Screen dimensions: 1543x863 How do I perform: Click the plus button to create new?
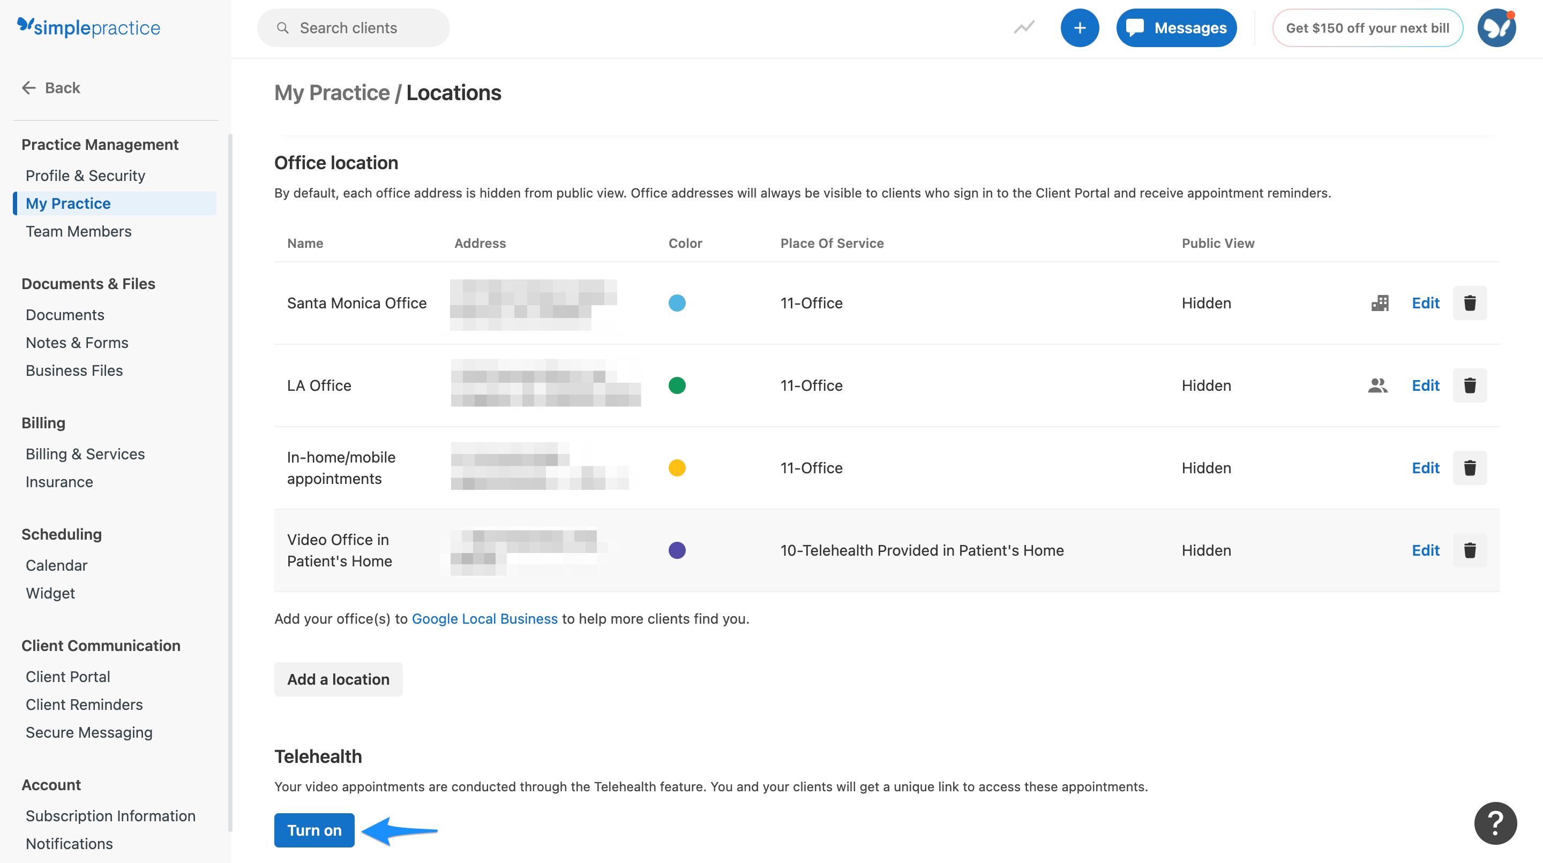tap(1080, 27)
